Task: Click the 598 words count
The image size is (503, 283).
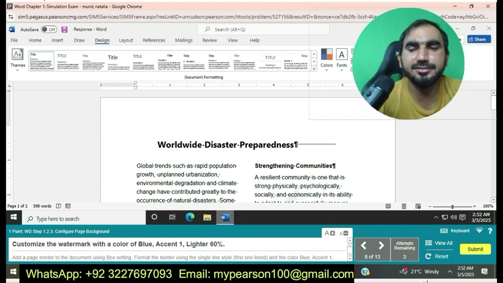Action: click(x=42, y=206)
